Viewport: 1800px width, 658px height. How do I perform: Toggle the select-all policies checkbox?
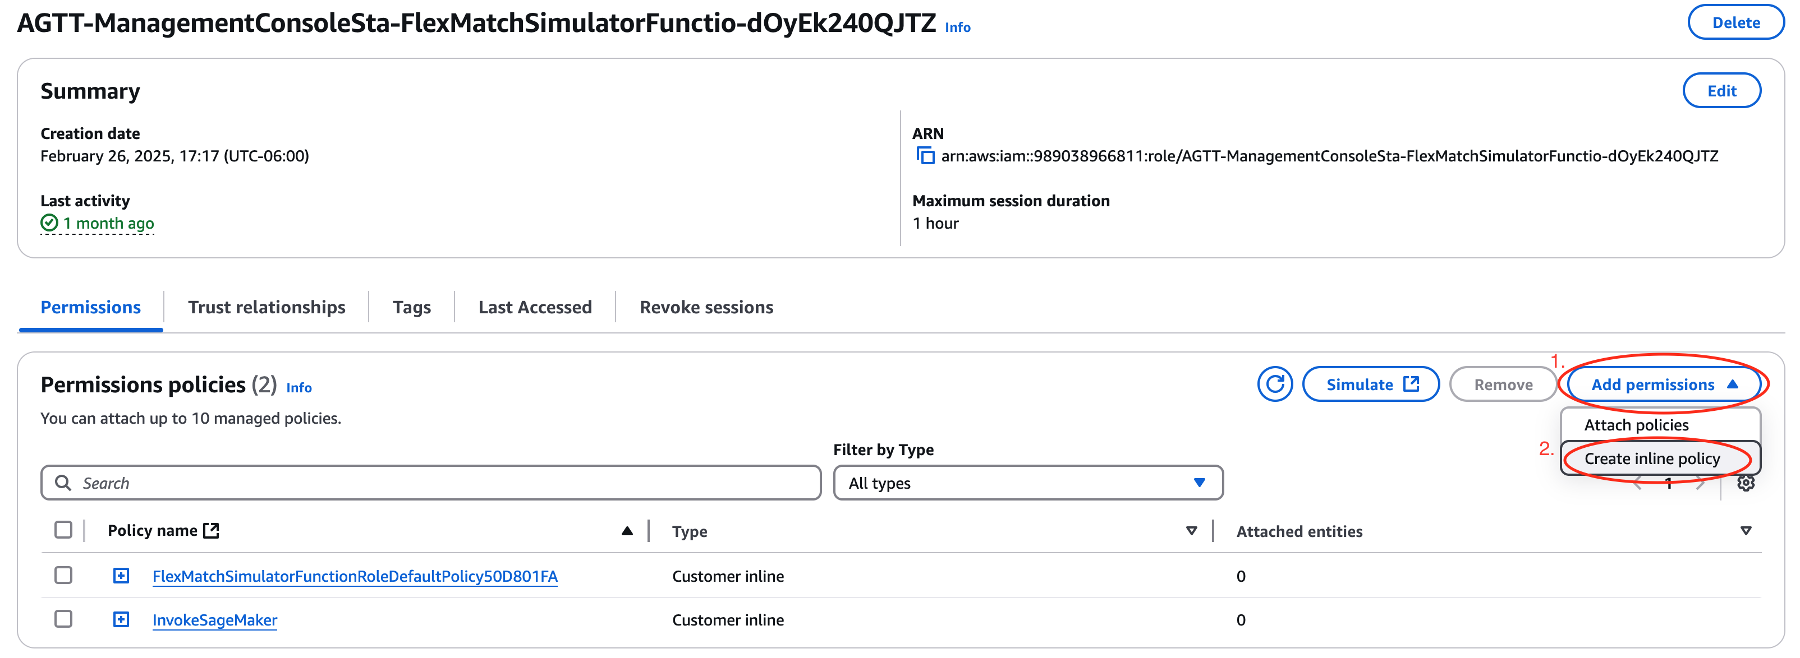63,530
